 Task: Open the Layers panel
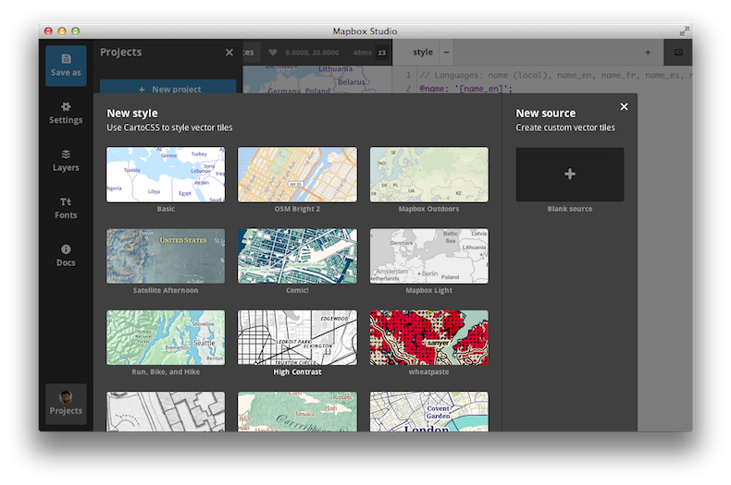coord(66,161)
